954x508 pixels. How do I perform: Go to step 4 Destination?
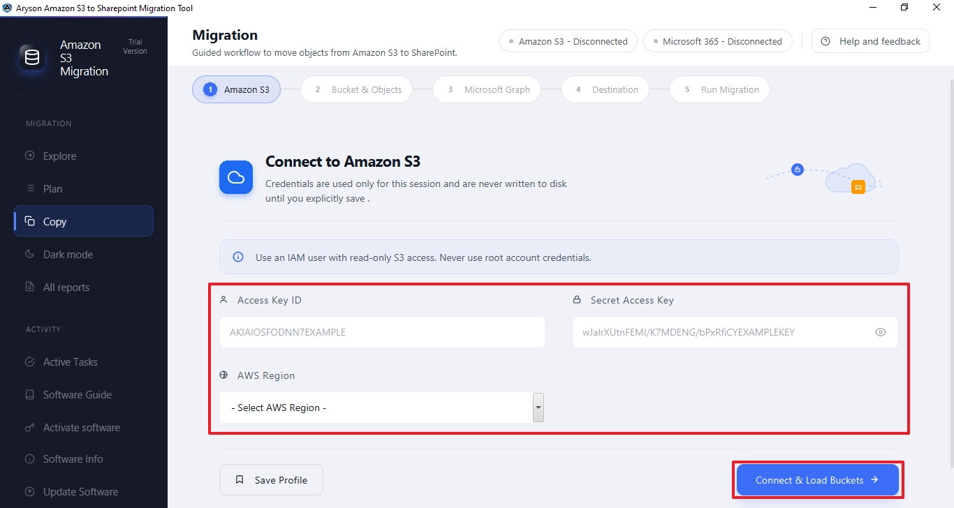tap(605, 89)
